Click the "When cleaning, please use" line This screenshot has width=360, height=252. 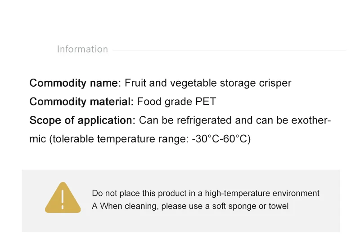pyautogui.click(x=145, y=207)
